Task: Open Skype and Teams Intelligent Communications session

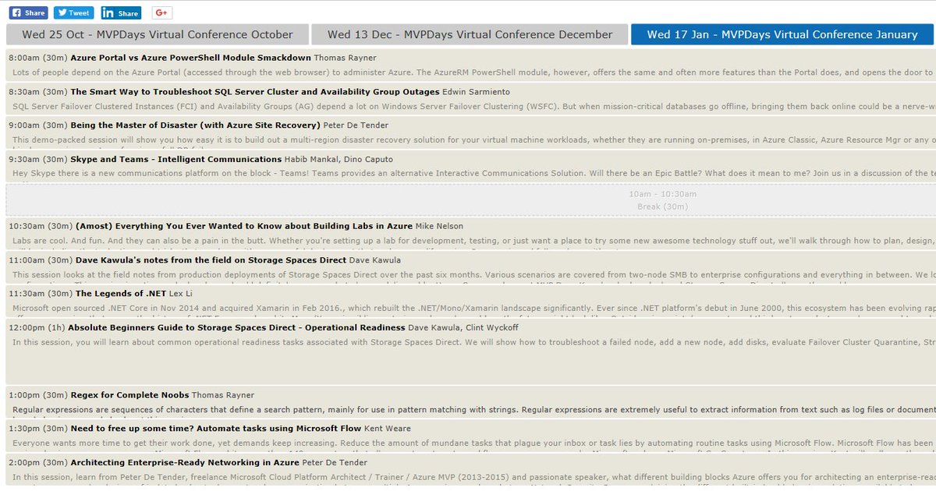Action: pyautogui.click(x=176, y=158)
